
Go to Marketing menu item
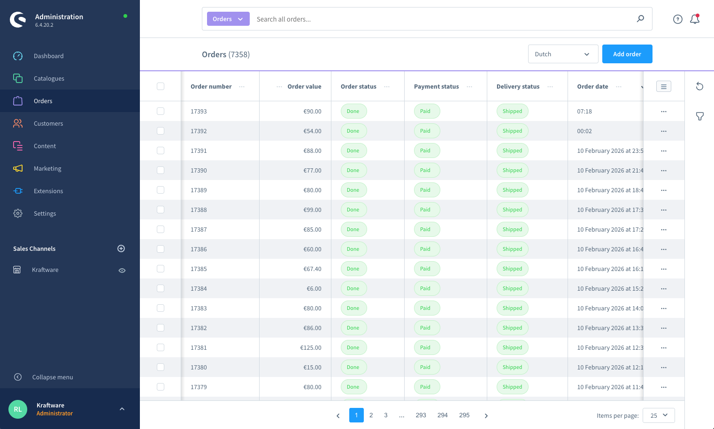[x=47, y=168]
